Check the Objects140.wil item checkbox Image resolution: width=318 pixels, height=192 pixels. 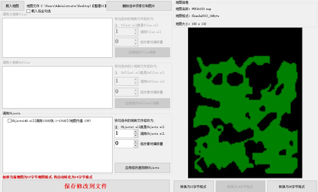click(x=9, y=121)
